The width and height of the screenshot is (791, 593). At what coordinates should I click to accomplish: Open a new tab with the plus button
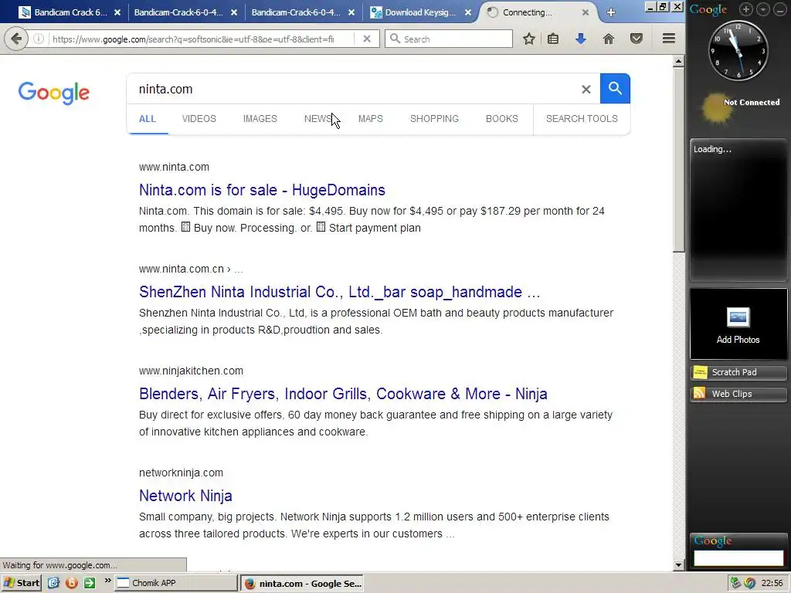(611, 12)
